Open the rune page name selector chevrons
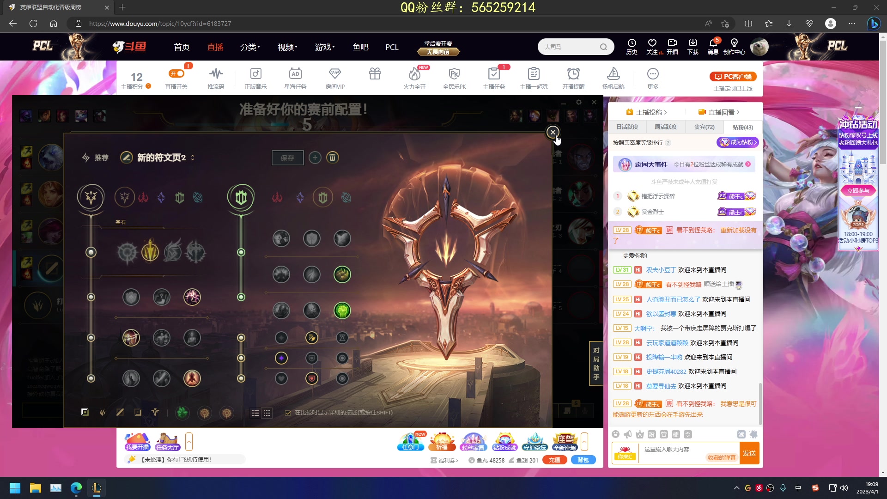 coord(193,158)
